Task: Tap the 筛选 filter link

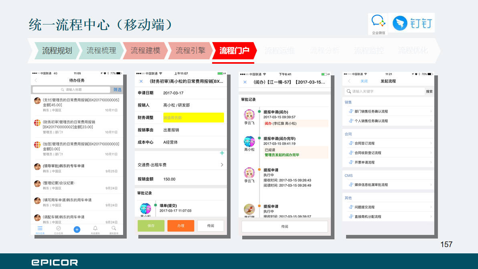Action: (117, 89)
